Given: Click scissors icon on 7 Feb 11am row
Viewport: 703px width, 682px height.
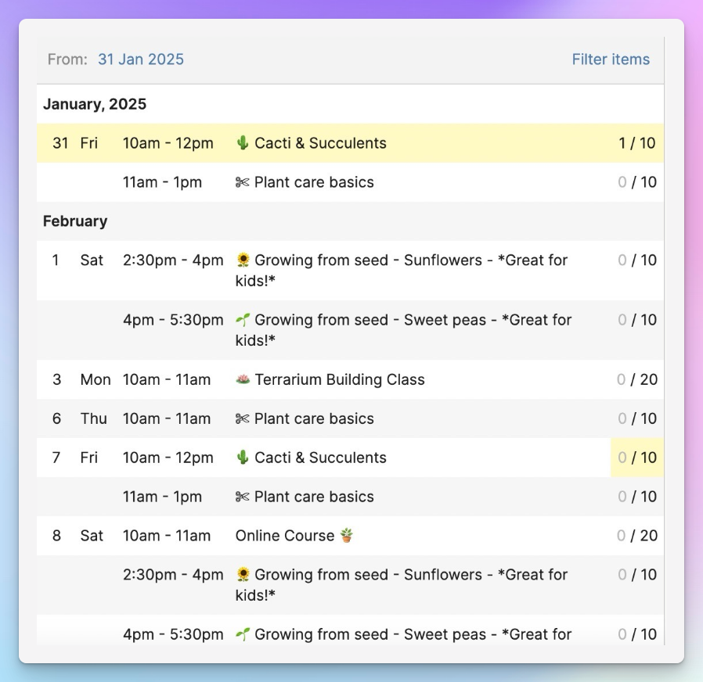Looking at the screenshot, I should pyautogui.click(x=242, y=497).
